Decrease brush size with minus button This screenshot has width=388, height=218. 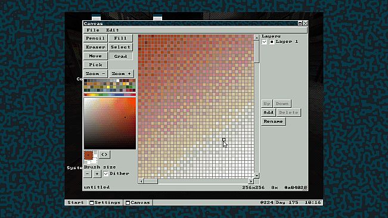[88, 174]
